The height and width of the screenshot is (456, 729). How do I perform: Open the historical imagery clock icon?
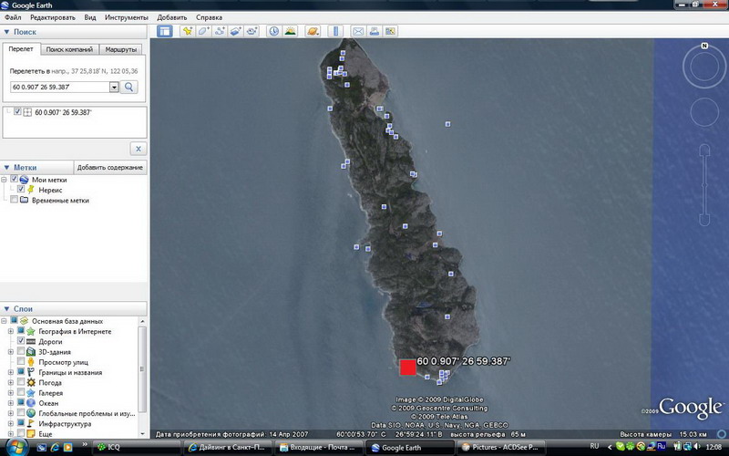(x=273, y=31)
